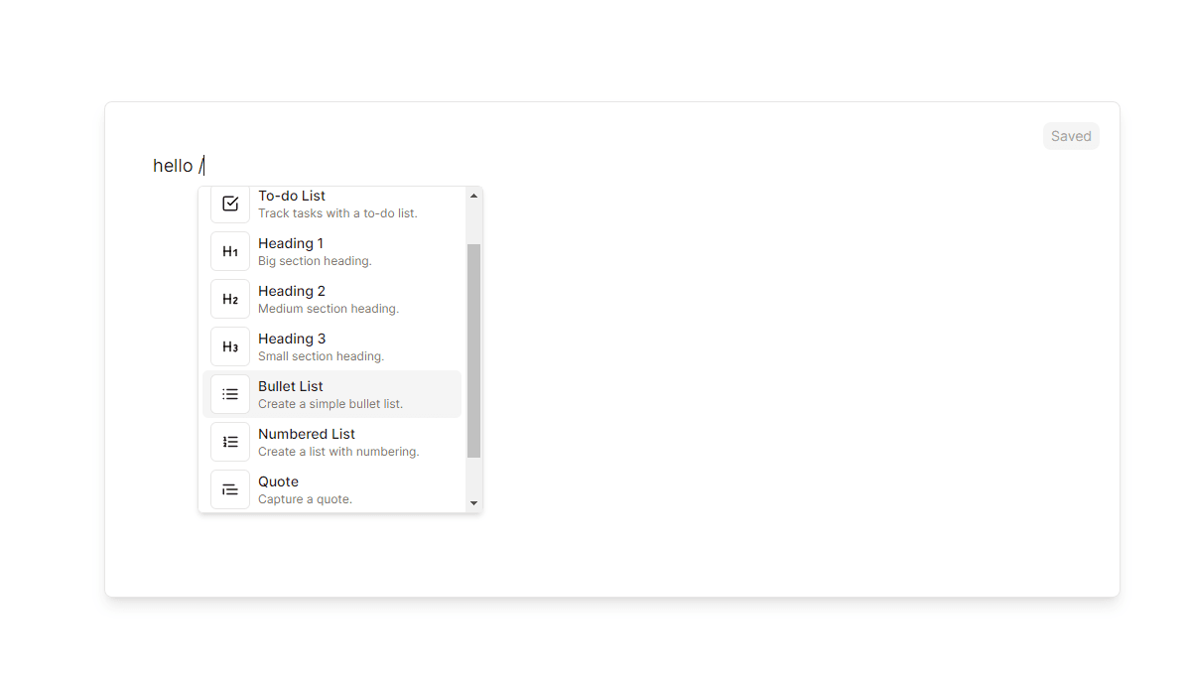The image size is (1188, 685).
Task: Click the menu scrollbar up arrow
Action: [474, 196]
